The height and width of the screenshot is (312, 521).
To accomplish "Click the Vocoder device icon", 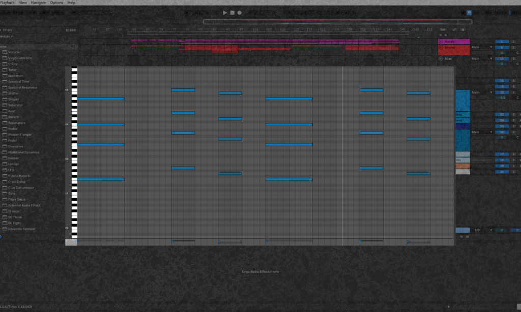I will 5,52.
